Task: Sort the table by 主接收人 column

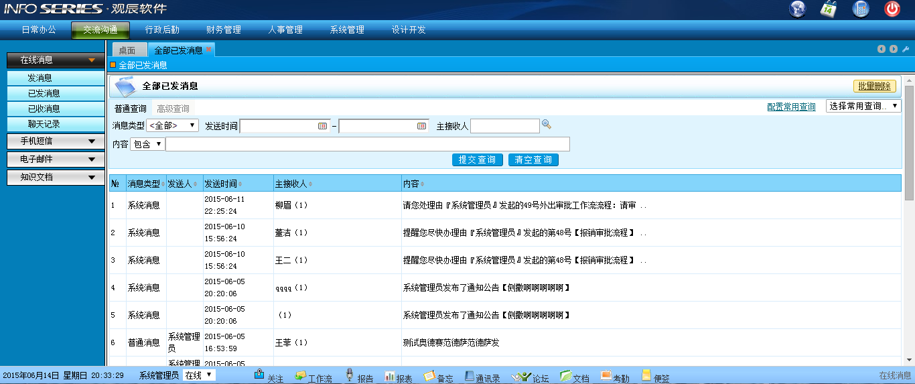Action: (x=293, y=184)
